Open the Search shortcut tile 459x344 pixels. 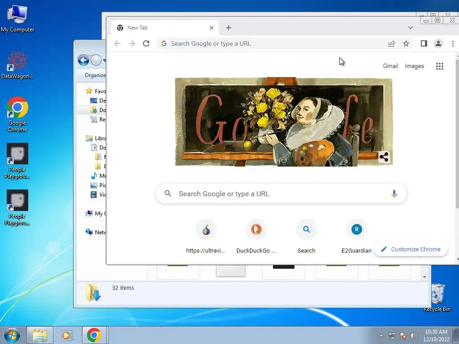pos(306,236)
